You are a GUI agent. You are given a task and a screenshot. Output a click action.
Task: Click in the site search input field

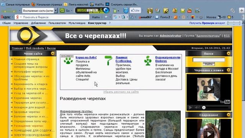(209, 60)
